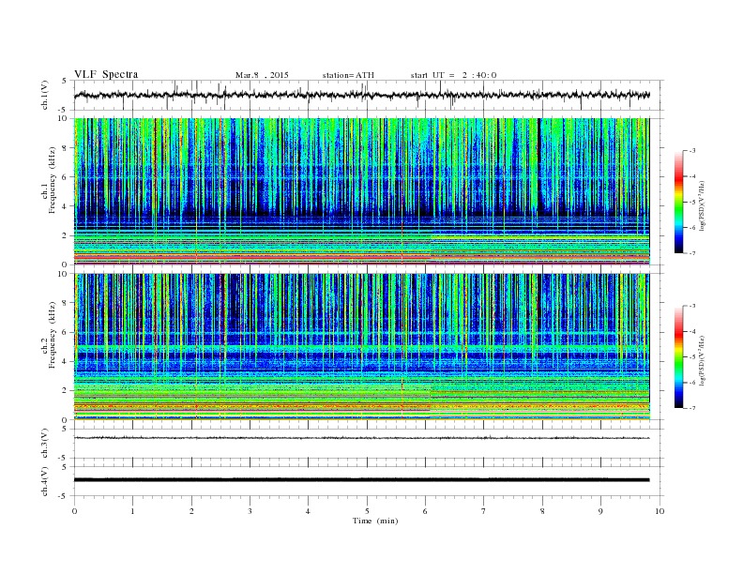Click the "5" voltage tick on ch.1(V) axis

click(65, 81)
